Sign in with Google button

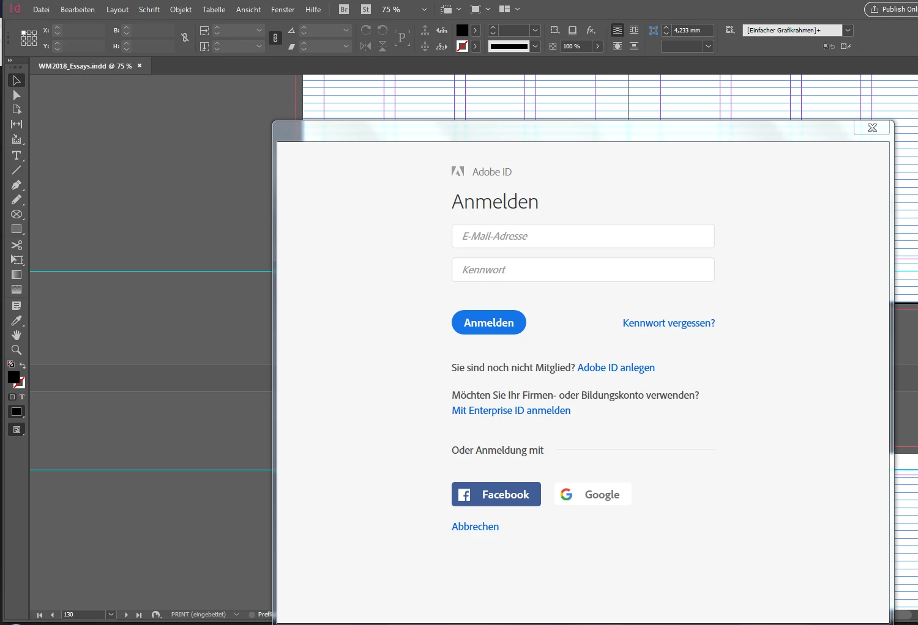(x=592, y=494)
